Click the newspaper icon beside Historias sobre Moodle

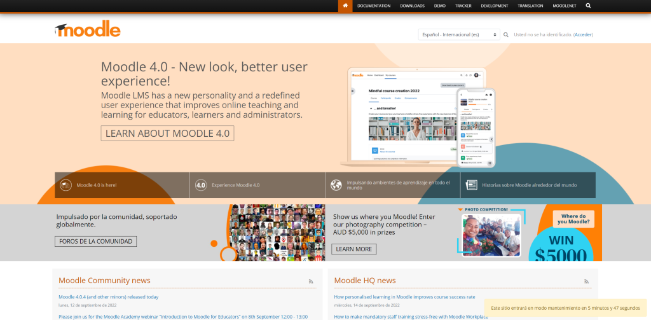pos(472,185)
